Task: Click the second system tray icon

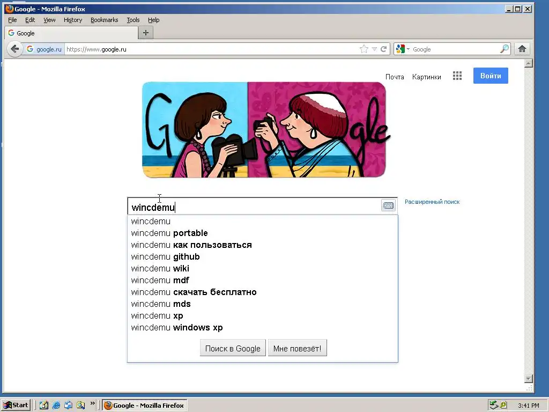Action: (503, 405)
